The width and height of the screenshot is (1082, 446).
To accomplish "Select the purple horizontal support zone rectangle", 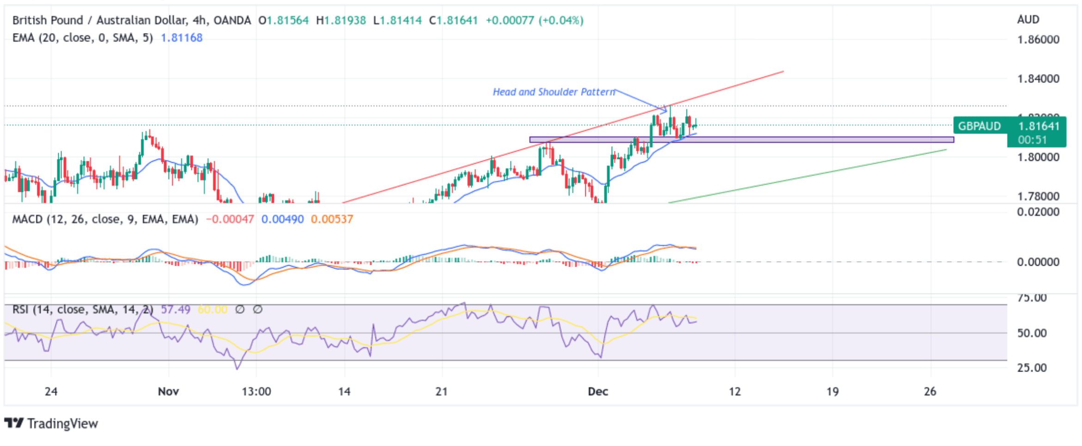I will [x=742, y=140].
